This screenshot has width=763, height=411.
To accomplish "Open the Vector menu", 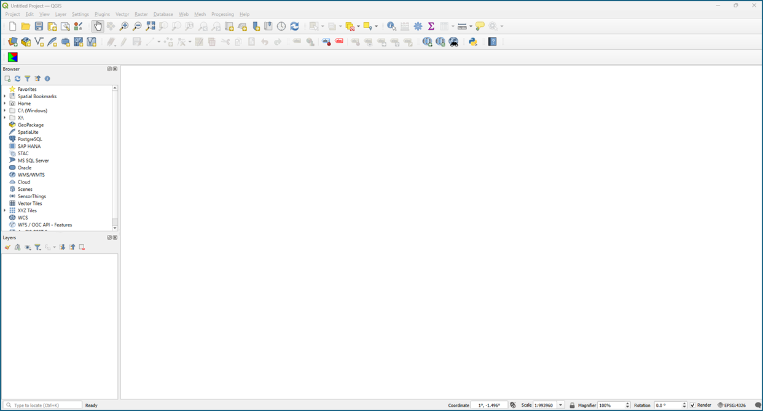I will [x=122, y=14].
